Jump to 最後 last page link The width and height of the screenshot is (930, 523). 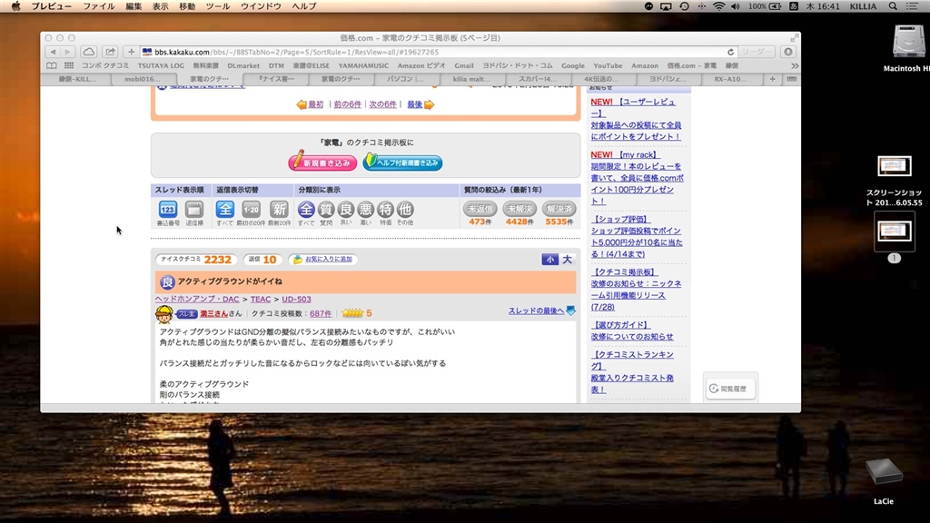(414, 104)
